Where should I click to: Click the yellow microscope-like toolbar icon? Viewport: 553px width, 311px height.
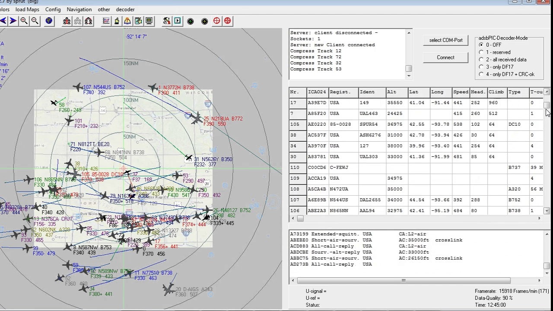pyautogui.click(x=117, y=21)
